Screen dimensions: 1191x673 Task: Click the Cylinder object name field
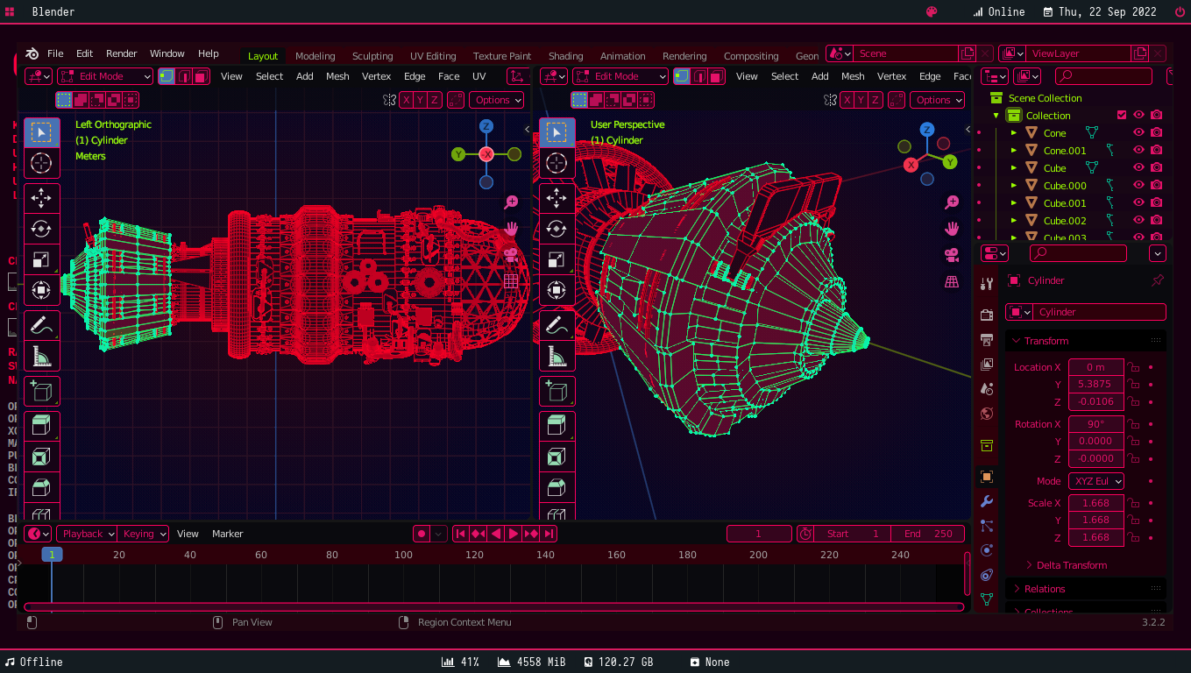click(x=1100, y=312)
